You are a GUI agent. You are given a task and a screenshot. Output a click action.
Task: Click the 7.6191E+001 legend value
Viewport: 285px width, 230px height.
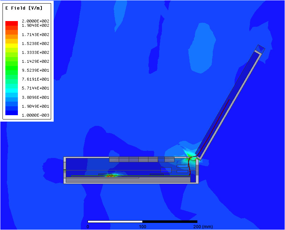(35, 79)
